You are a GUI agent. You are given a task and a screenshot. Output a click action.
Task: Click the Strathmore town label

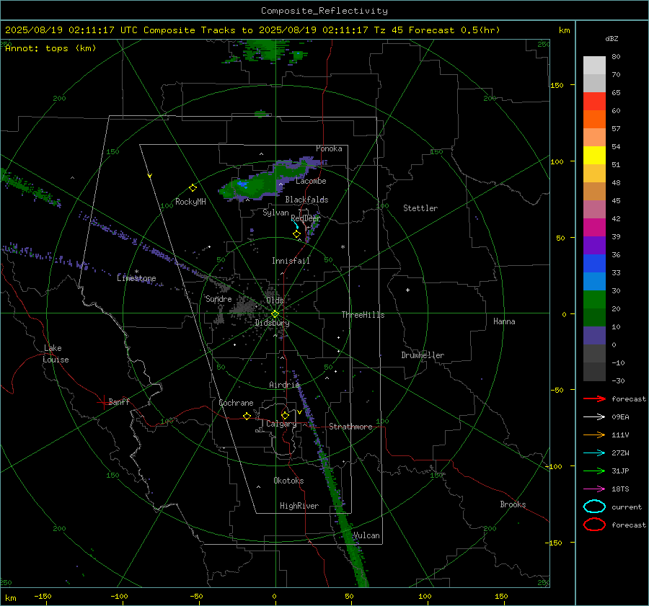350,427
